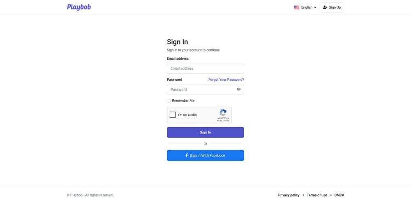Open the Terms of use page

[x=317, y=195]
